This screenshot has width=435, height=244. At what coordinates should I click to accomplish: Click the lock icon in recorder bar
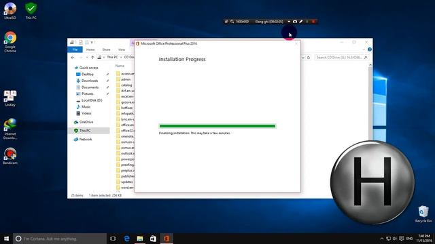coord(226,22)
